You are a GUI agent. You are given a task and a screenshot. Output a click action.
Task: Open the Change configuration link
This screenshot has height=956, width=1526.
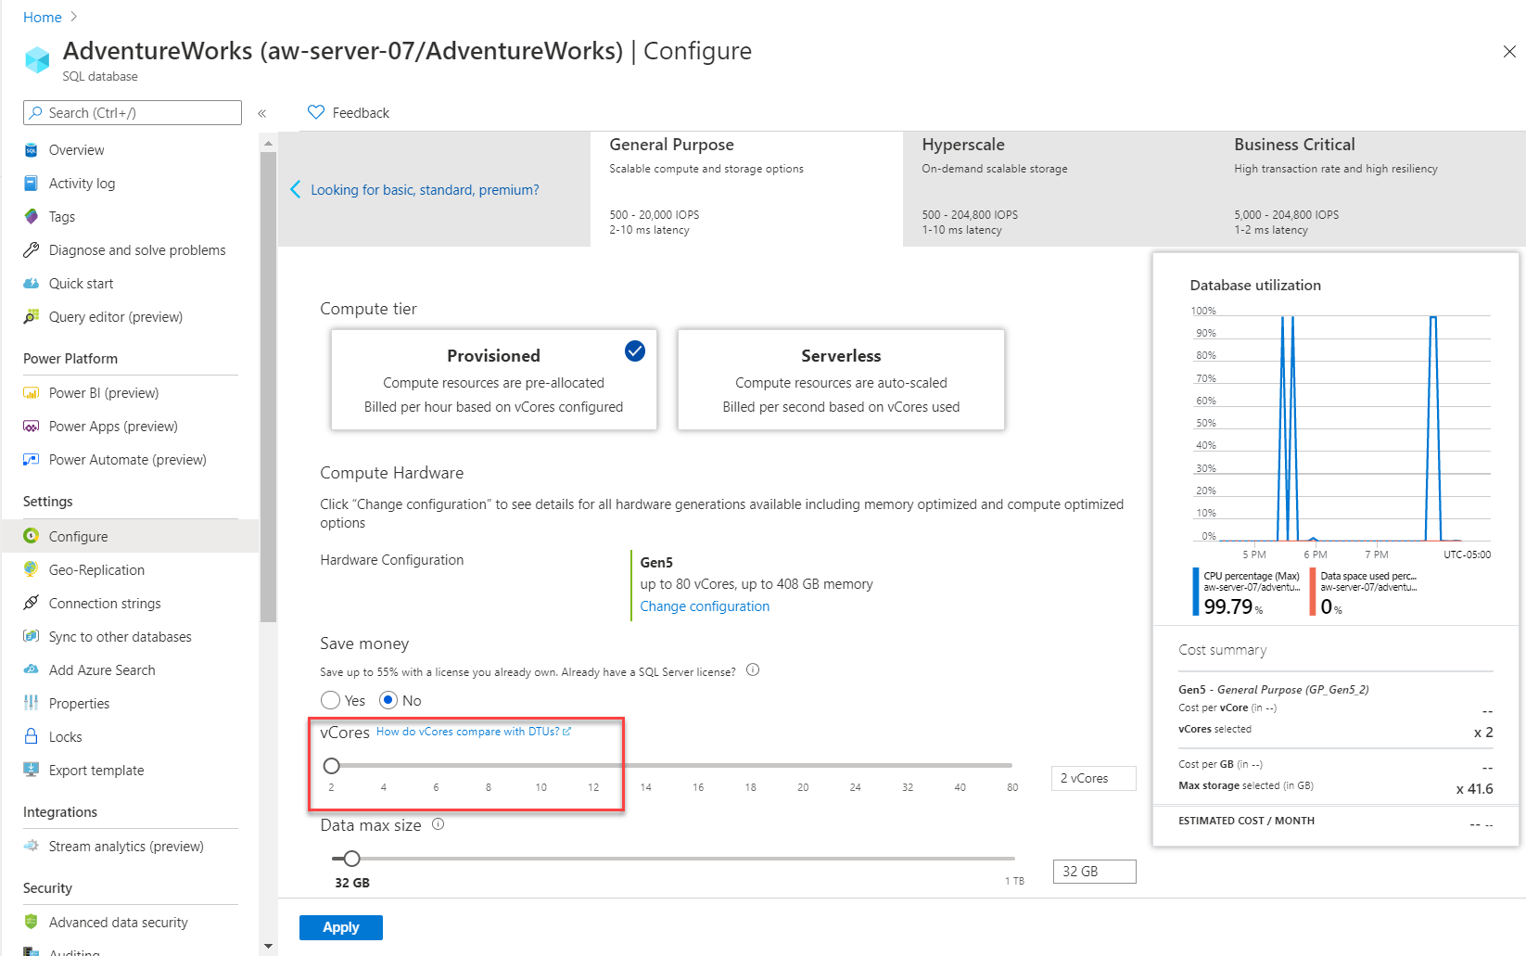tap(705, 606)
